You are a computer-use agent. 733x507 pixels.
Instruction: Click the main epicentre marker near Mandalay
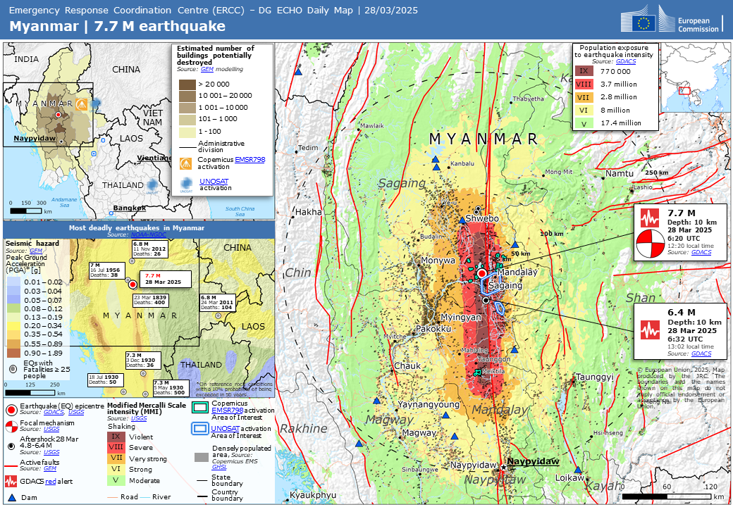(481, 273)
